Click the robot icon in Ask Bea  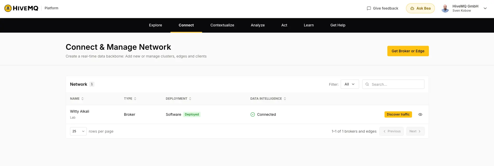click(x=412, y=8)
